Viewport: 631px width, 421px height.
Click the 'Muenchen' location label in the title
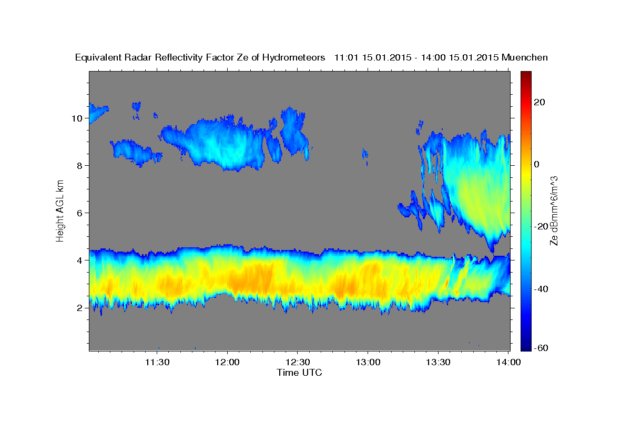coord(525,58)
